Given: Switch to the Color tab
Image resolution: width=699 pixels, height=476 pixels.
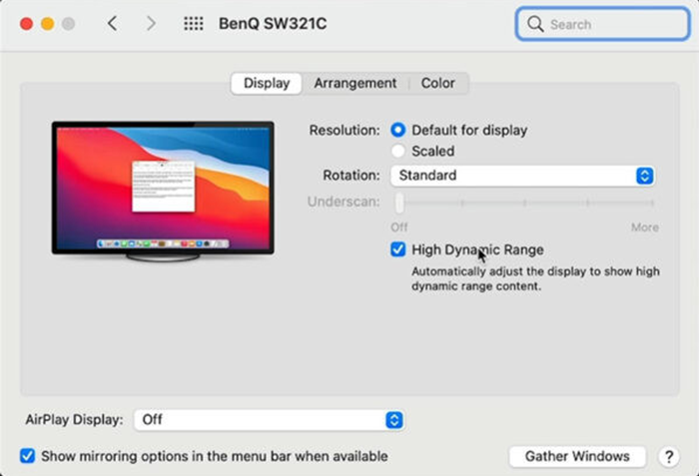Looking at the screenshot, I should pyautogui.click(x=437, y=84).
